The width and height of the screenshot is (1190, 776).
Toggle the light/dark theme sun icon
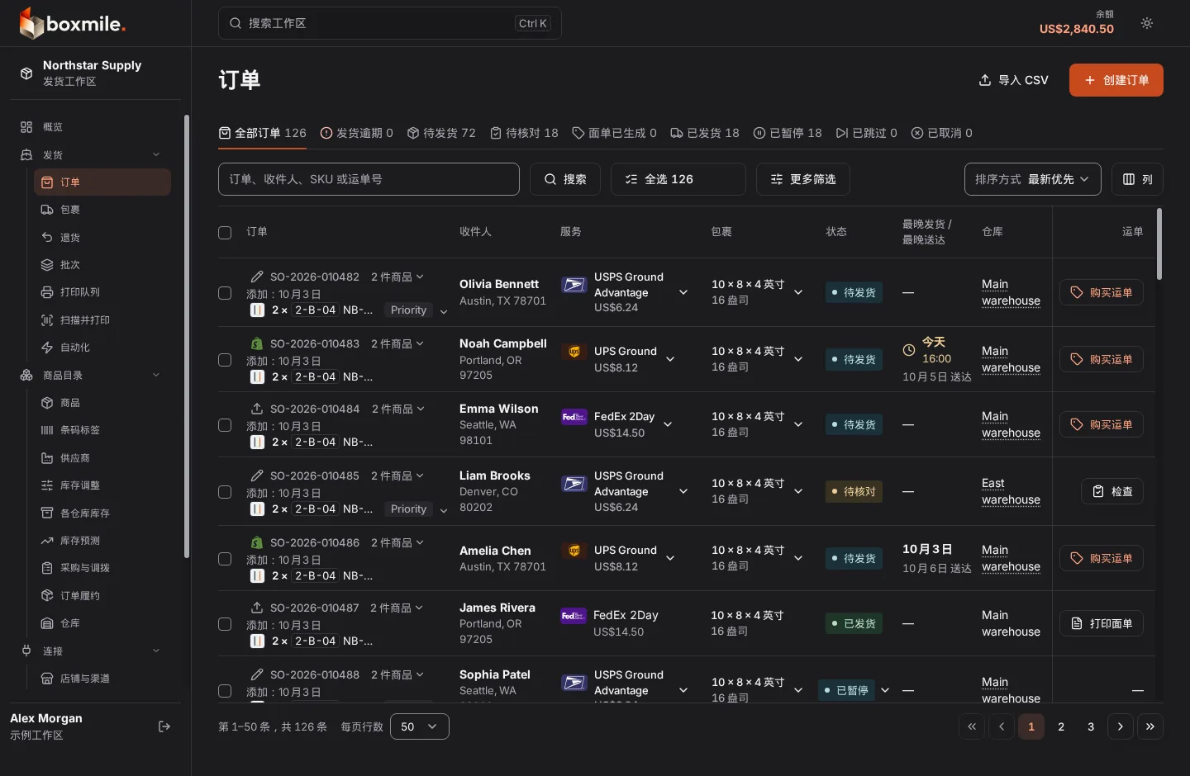[x=1147, y=23]
